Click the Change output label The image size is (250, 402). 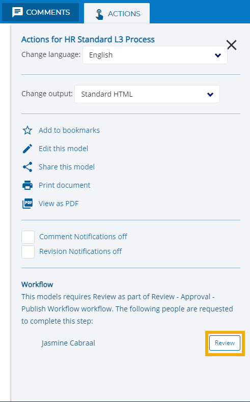click(x=47, y=94)
